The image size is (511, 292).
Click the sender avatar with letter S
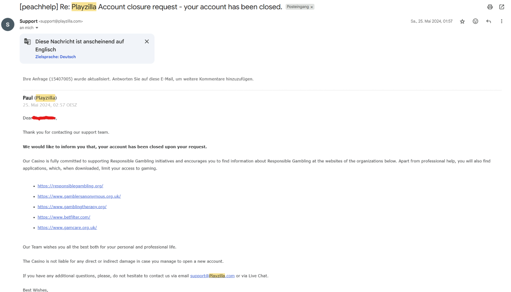pyautogui.click(x=7, y=24)
